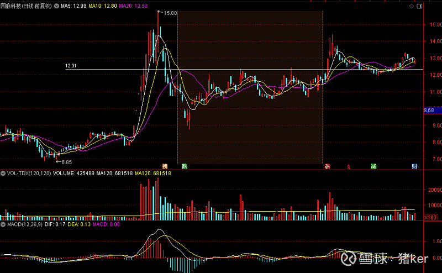Image resolution: width=442 pixels, height=273 pixels.
Task: Click the magenta MACD: 0.08 value
Action: [x=106, y=224]
